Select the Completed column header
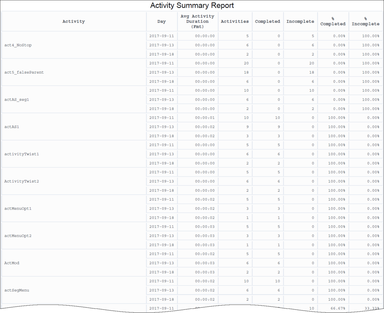 click(267, 22)
